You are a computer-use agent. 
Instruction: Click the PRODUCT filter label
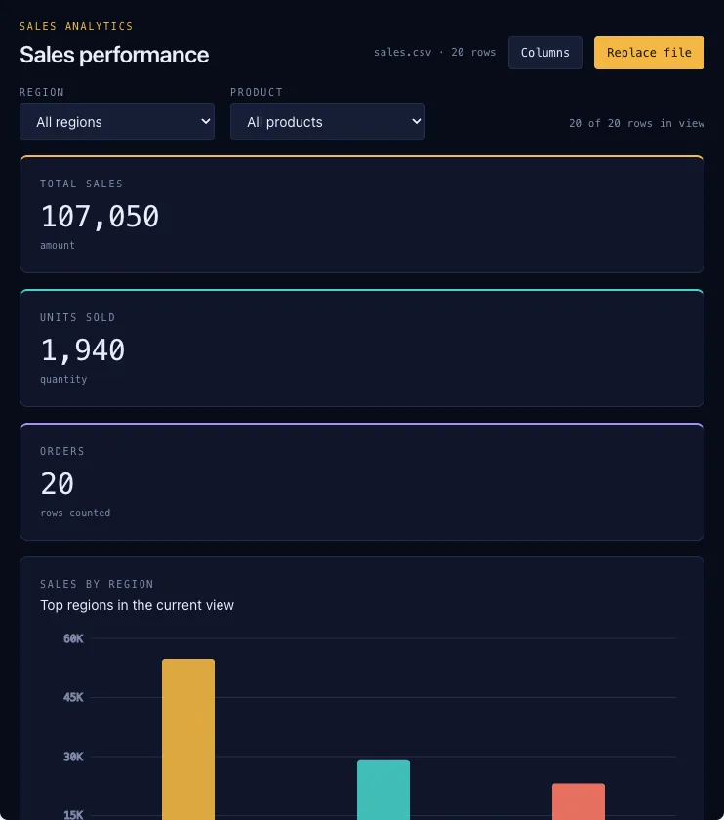(x=257, y=92)
